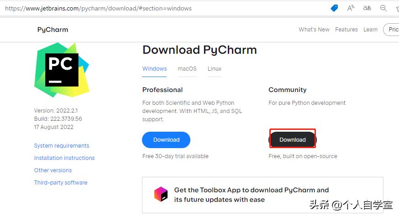This screenshot has width=399, height=216.
Task: Download the Professional edition
Action: tap(166, 140)
